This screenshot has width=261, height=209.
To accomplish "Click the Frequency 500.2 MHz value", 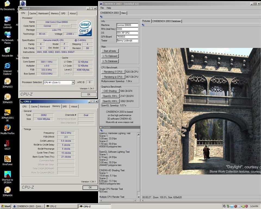I will [x=66, y=133].
